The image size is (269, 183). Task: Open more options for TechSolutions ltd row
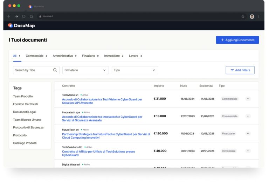point(248,151)
